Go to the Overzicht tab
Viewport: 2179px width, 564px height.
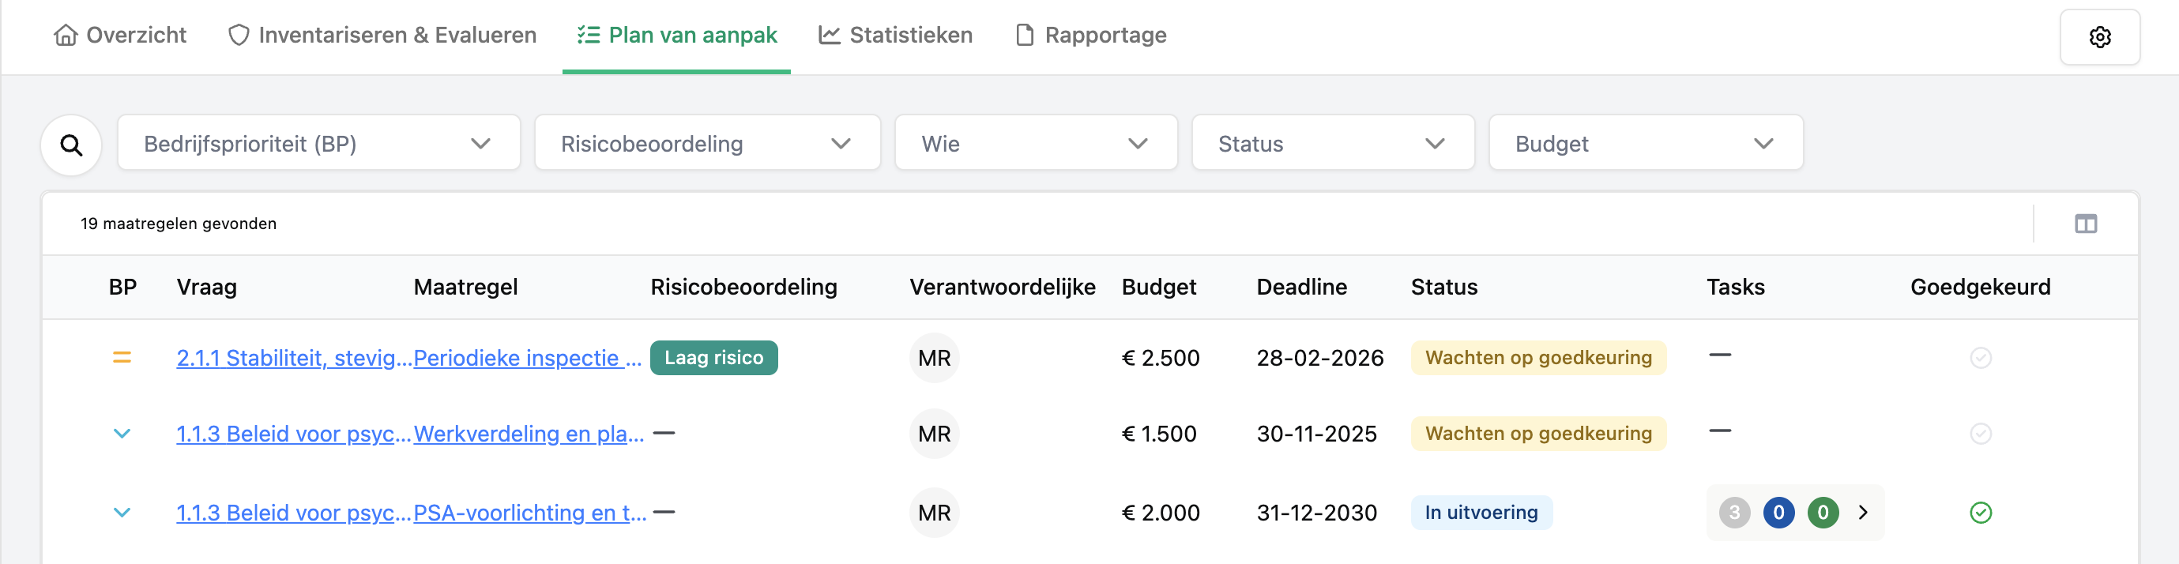119,36
